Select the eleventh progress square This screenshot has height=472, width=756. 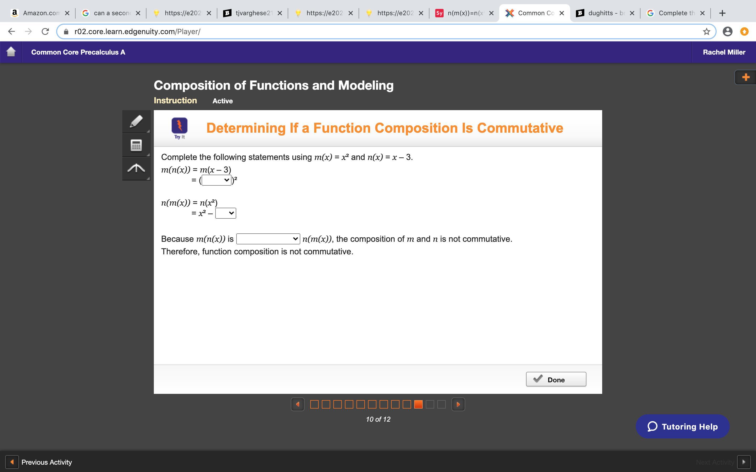coord(430,404)
